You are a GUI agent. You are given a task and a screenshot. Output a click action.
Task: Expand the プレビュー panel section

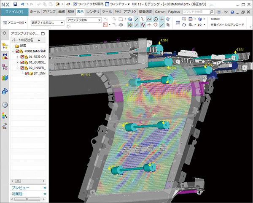pos(28,188)
